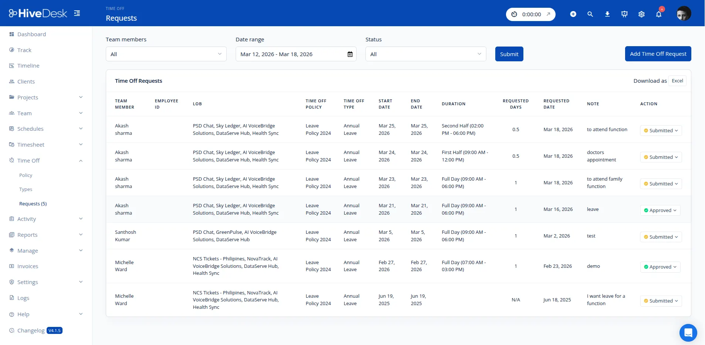Collapse the sidebar with the toggle icon beside HiveDesk logo
The height and width of the screenshot is (345, 705).
77,13
